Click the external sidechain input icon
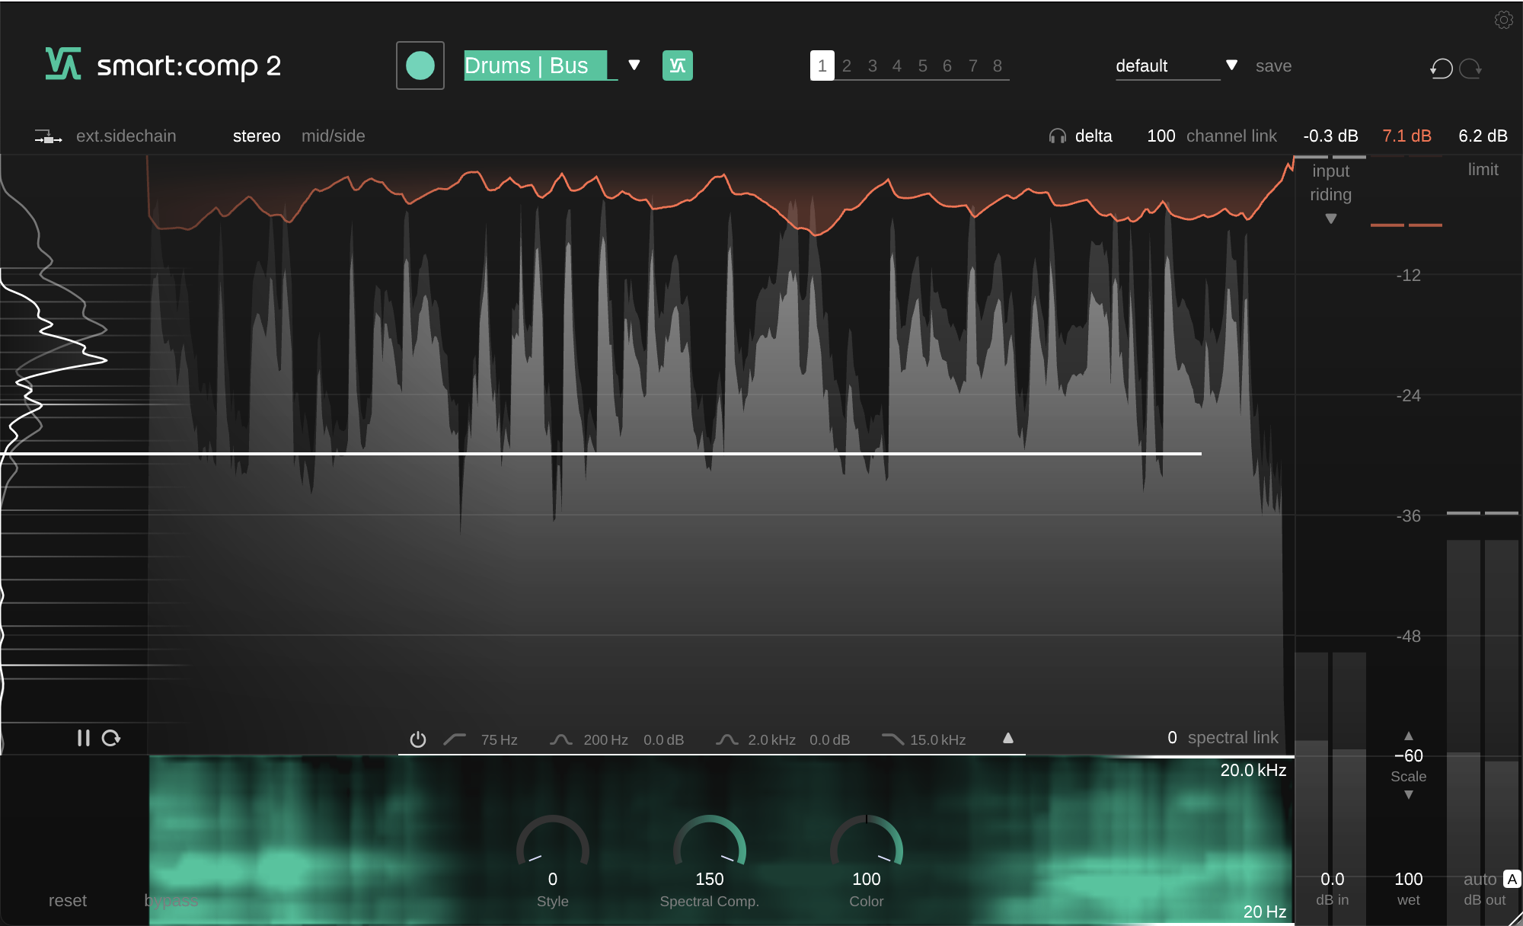The height and width of the screenshot is (926, 1523). (x=48, y=135)
